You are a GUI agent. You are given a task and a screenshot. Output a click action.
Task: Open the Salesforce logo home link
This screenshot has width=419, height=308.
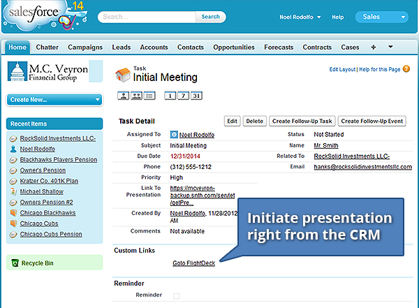(x=45, y=15)
